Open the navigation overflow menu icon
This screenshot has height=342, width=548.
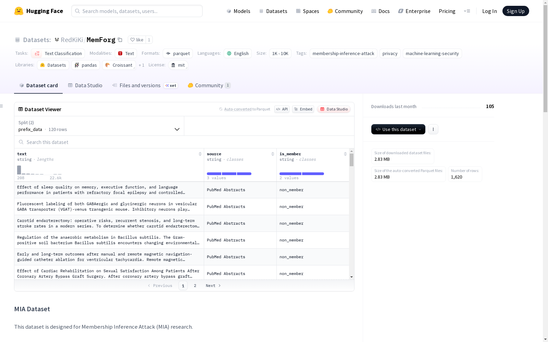point(467,11)
